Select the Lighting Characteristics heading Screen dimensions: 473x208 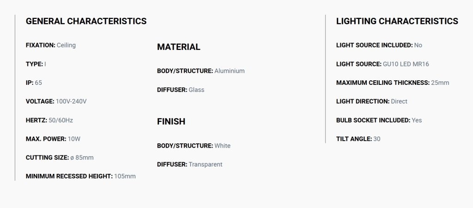397,21
